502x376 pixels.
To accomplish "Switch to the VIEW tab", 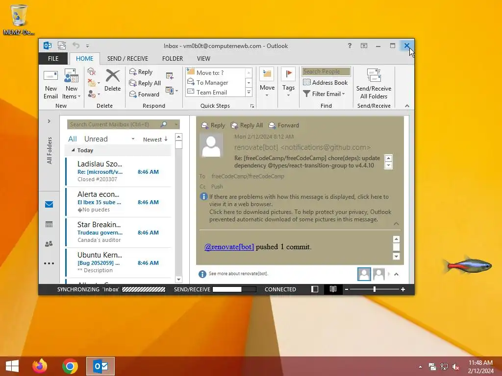I will (203, 59).
